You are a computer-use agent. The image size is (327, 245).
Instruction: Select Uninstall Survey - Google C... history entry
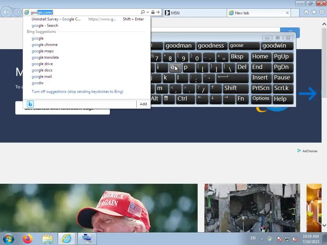click(87, 19)
